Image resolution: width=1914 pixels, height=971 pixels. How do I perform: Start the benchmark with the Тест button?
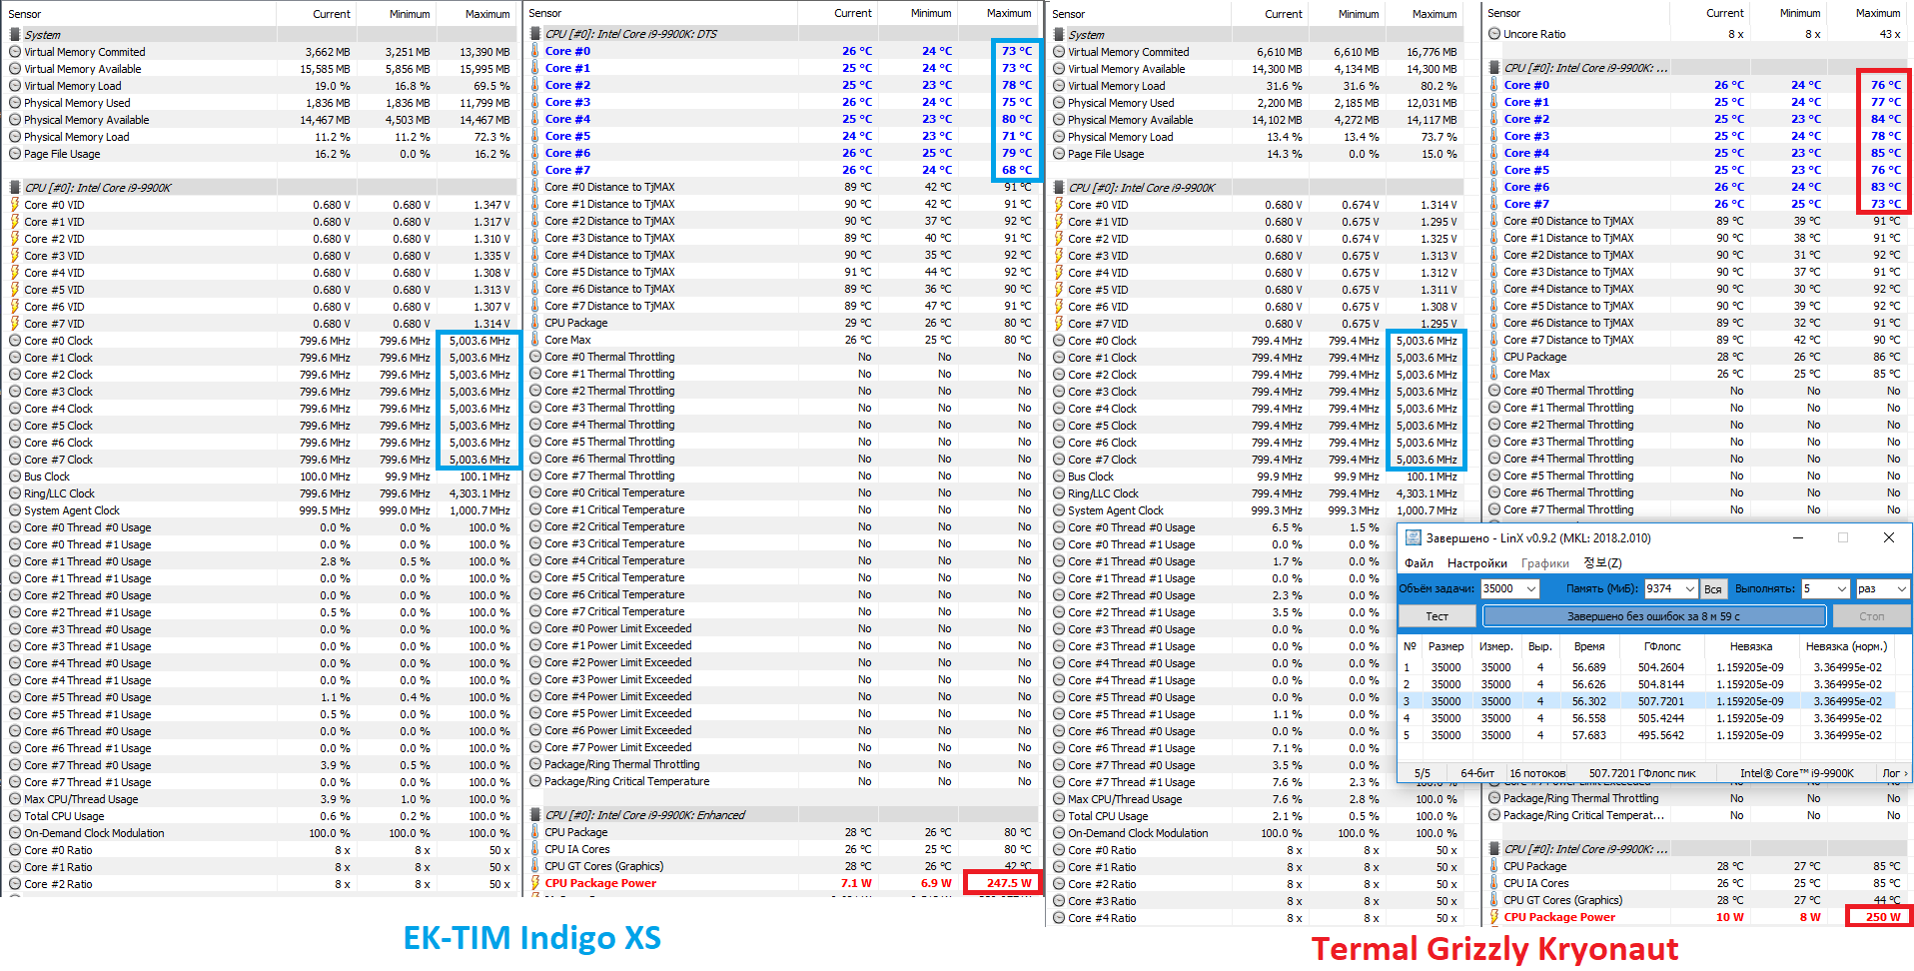click(x=1436, y=616)
